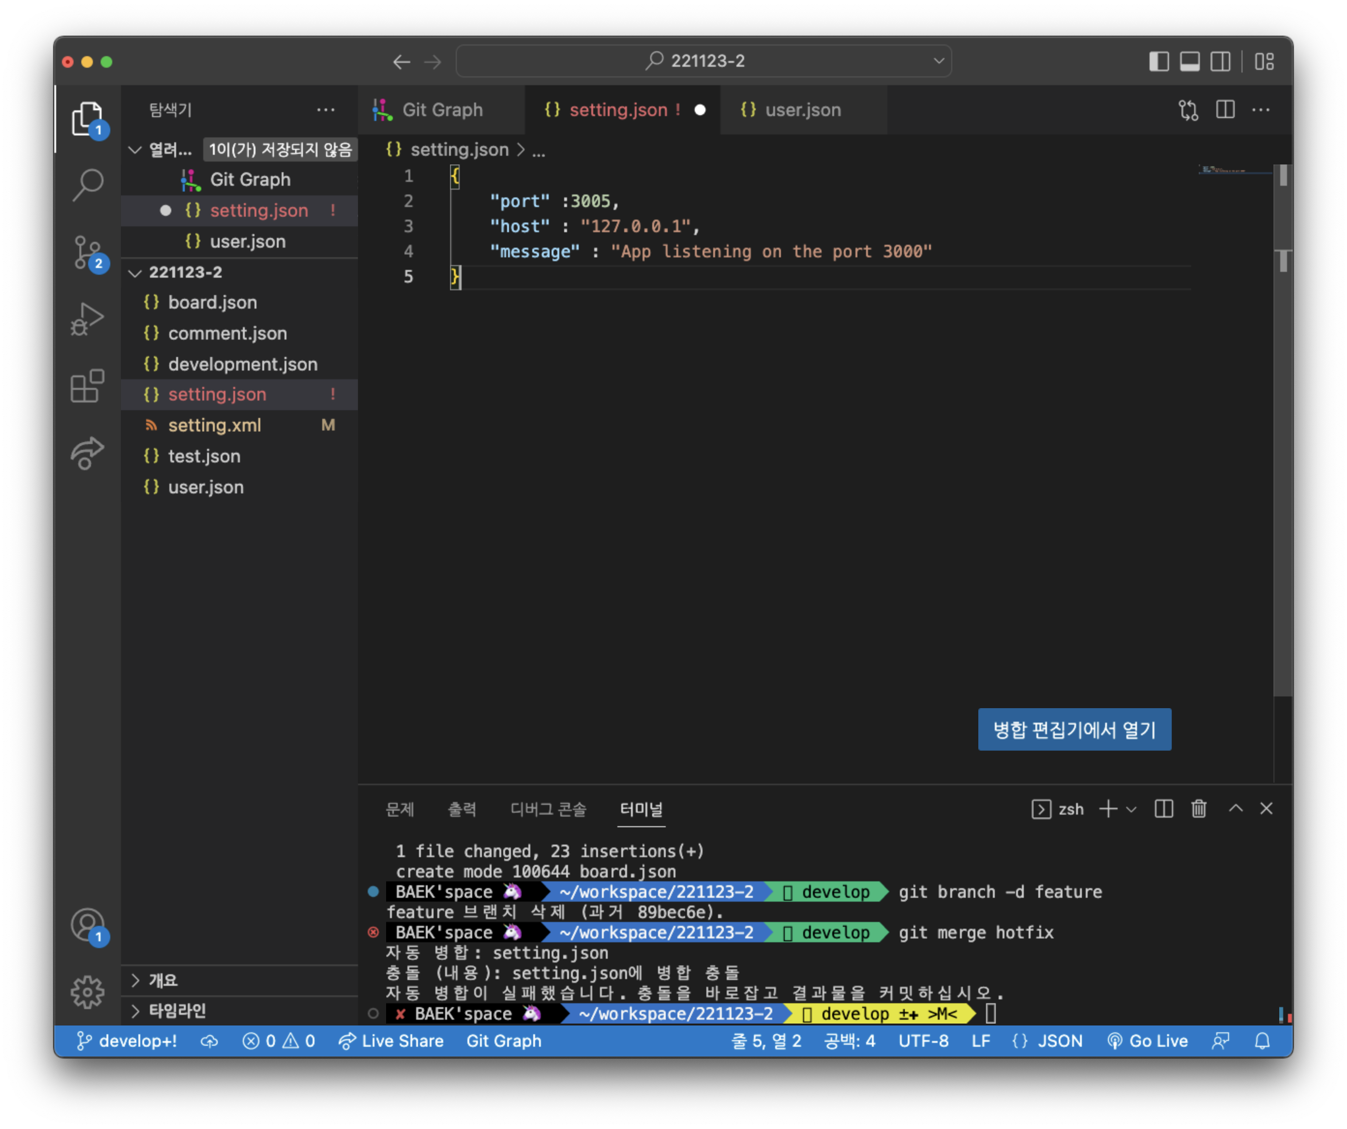Open the Search view in activity bar

(x=87, y=185)
